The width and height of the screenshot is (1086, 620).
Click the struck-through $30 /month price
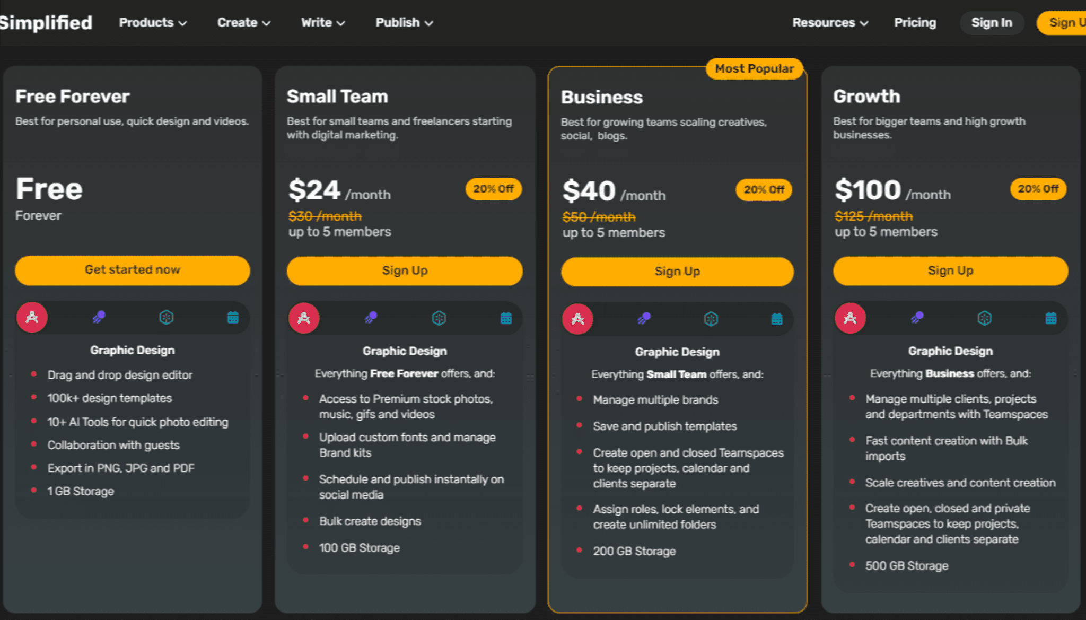325,216
